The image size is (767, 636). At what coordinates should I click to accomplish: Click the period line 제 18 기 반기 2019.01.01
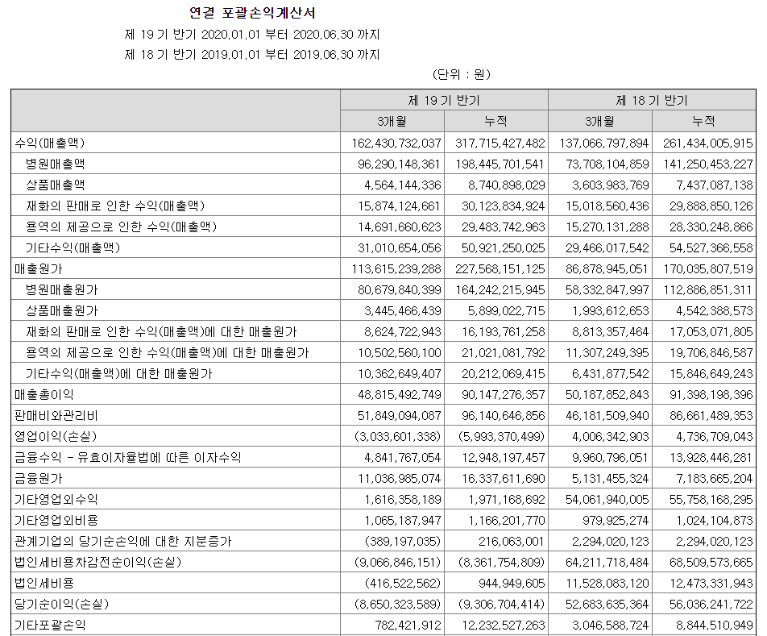point(252,55)
